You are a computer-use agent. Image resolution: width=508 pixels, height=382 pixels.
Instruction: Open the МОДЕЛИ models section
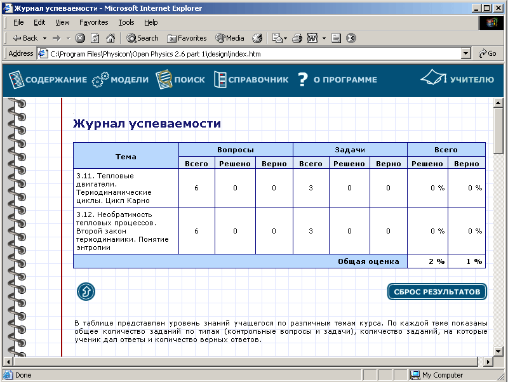[121, 80]
